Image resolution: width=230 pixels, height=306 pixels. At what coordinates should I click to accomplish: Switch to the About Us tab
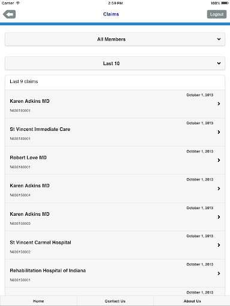pyautogui.click(x=192, y=301)
